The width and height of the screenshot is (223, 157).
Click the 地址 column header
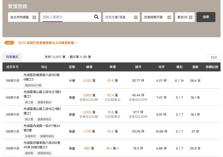[44, 67]
